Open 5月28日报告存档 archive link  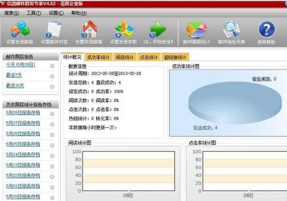[23, 113]
